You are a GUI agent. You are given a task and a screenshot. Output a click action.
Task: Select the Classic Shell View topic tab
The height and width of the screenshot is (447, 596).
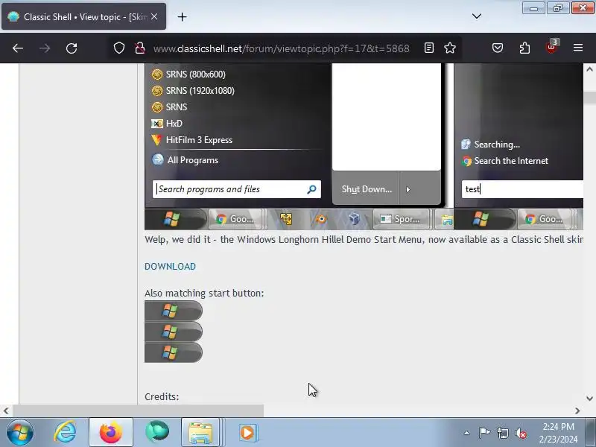83,16
